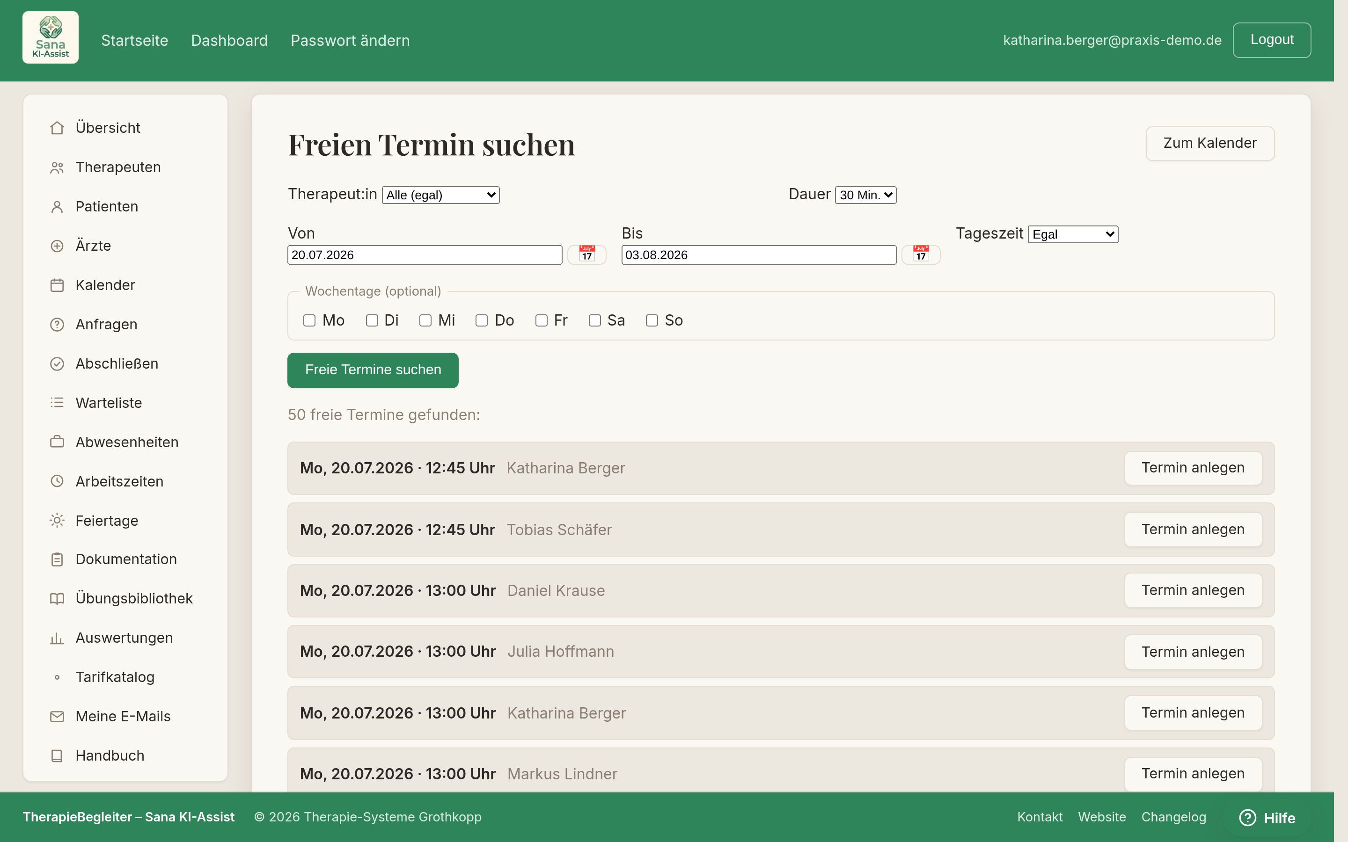Click Termin anlegen for Daniel Krause
1348x842 pixels.
1193,590
